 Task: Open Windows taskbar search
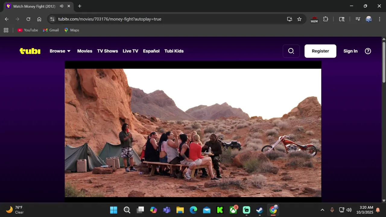[127, 210]
